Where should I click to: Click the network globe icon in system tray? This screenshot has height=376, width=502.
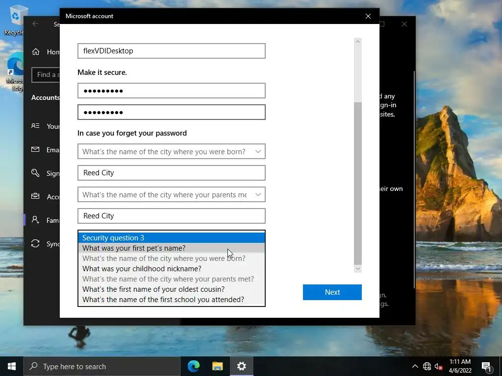click(x=427, y=366)
